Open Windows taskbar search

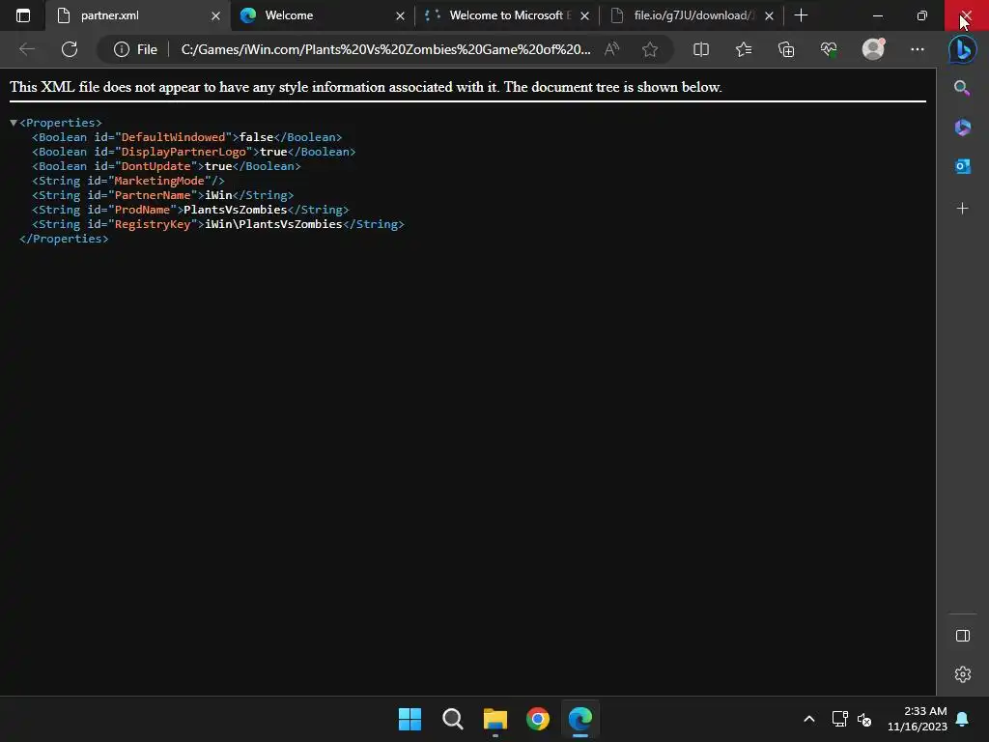click(x=453, y=719)
